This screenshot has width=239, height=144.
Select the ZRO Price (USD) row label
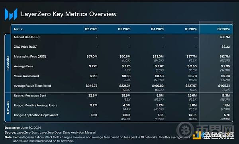coord(25,47)
